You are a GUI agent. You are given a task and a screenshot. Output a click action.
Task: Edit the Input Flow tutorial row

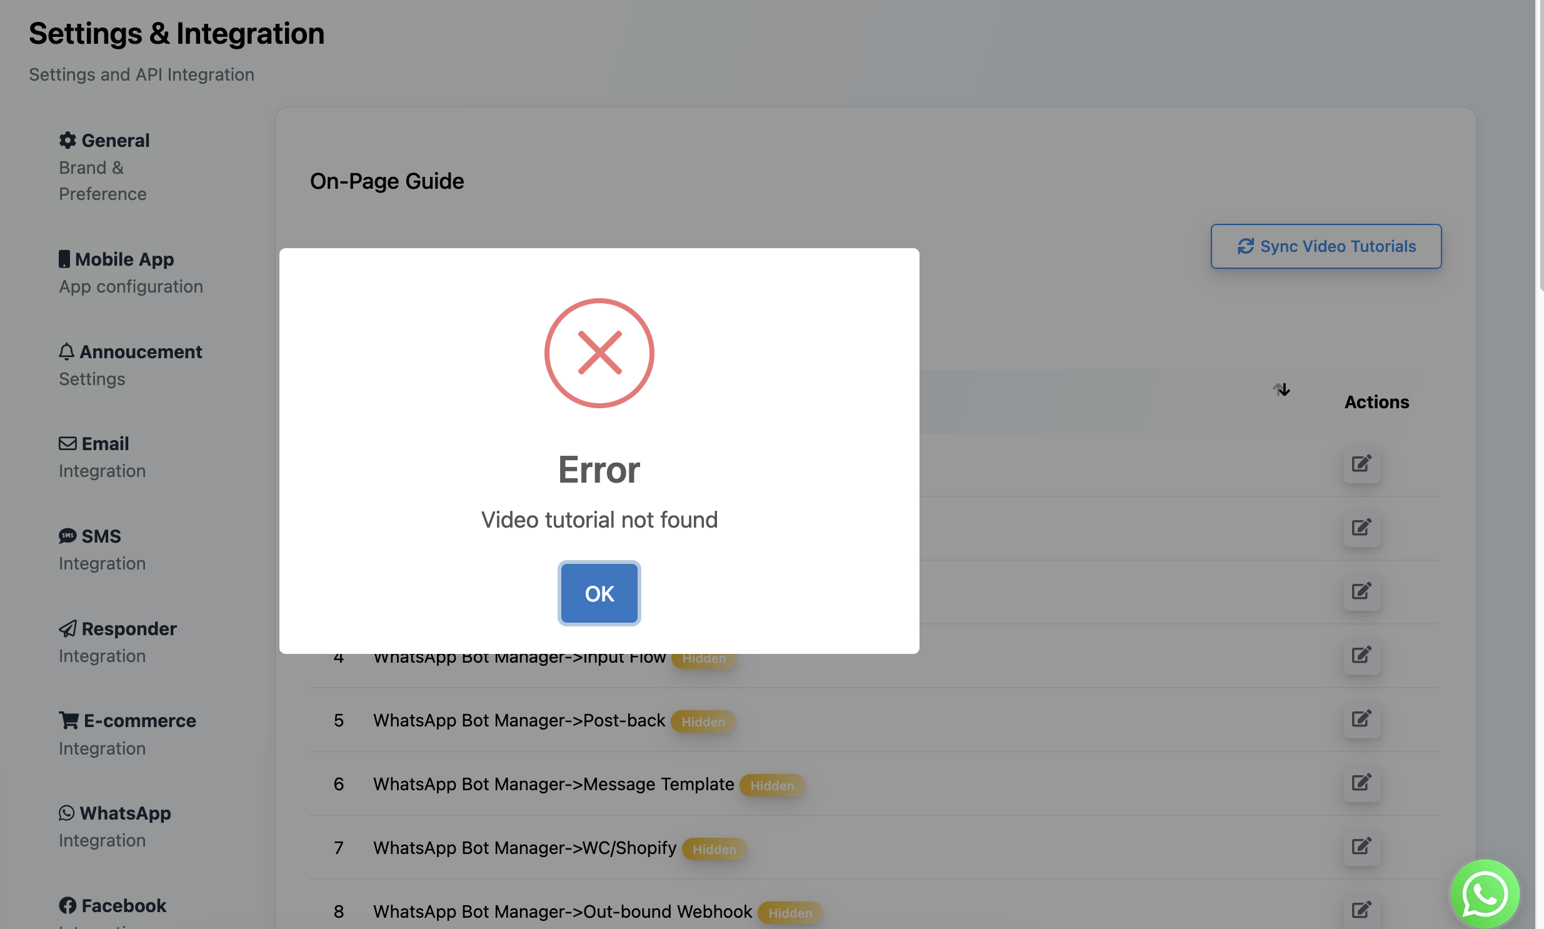pyautogui.click(x=1361, y=655)
